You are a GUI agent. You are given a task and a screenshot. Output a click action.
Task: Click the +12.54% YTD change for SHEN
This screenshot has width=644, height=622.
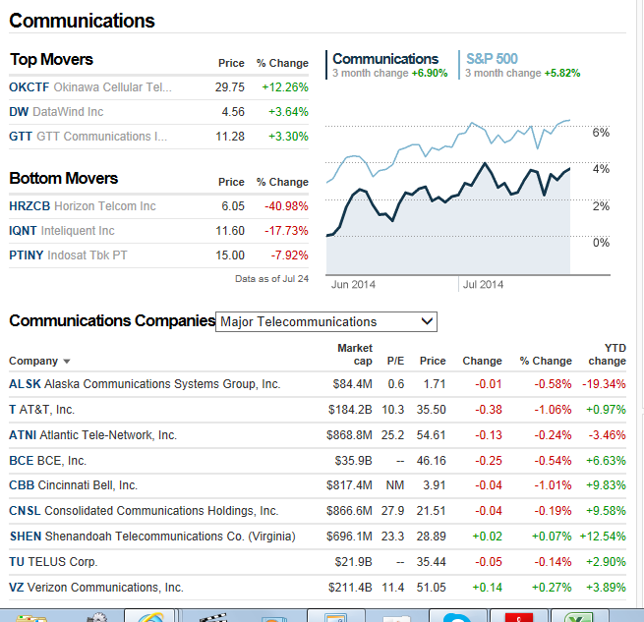603,537
